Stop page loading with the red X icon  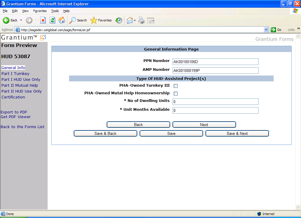[x=43, y=20]
